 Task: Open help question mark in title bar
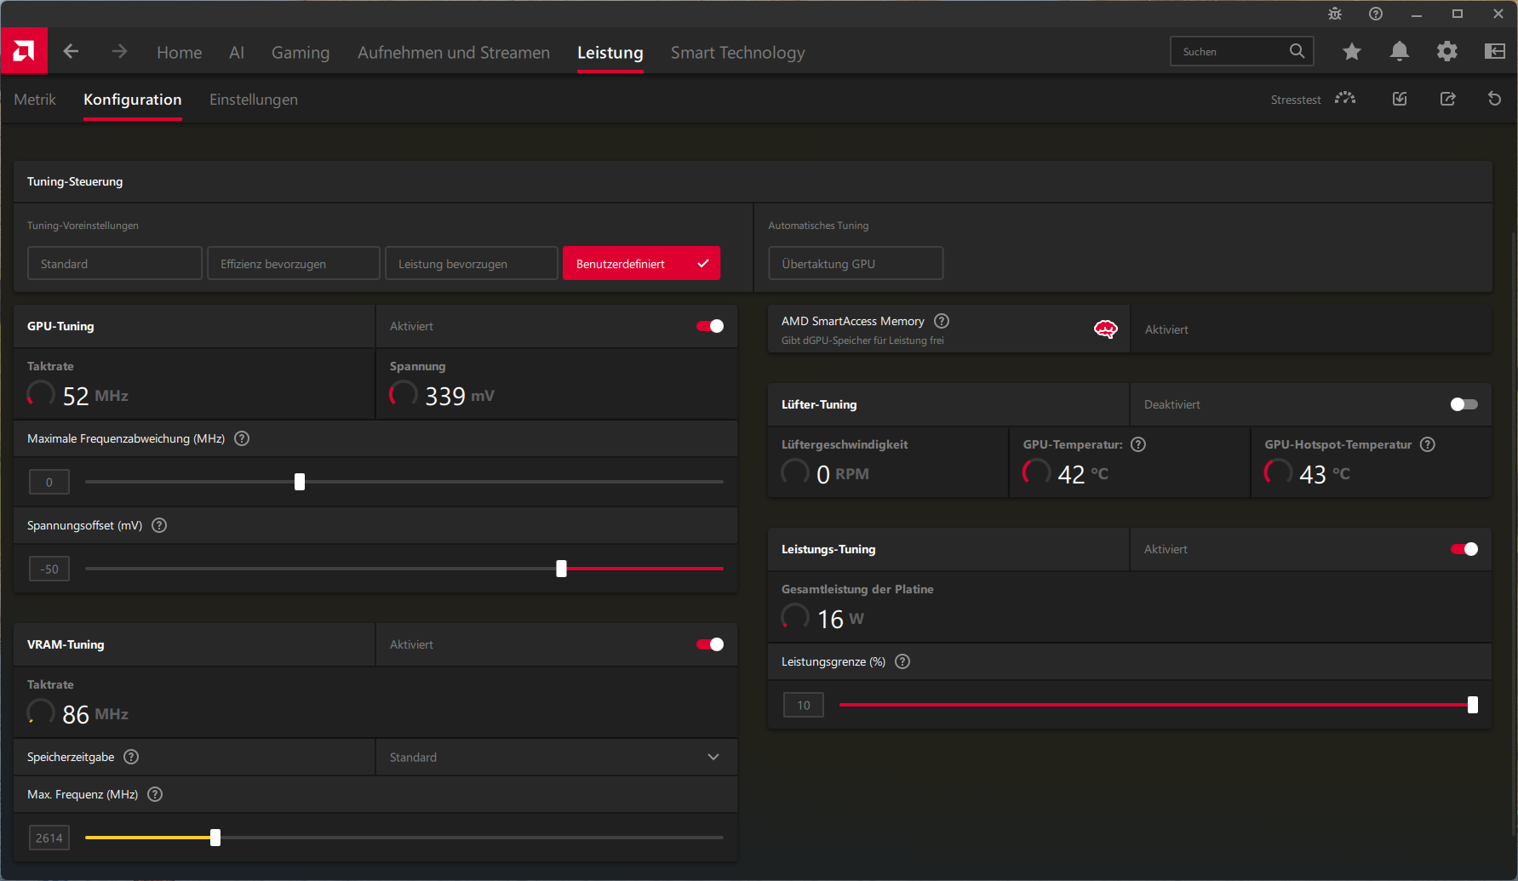1376,14
